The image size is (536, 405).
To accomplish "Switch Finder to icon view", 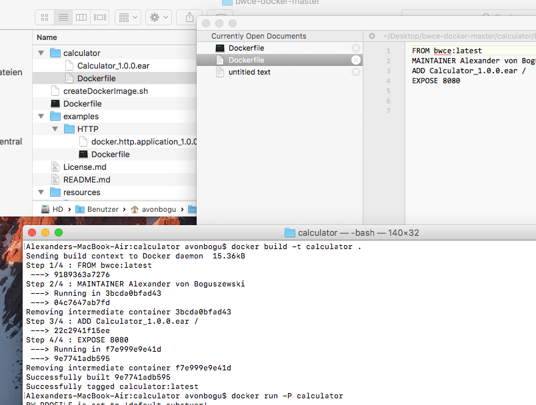I will 45,17.
